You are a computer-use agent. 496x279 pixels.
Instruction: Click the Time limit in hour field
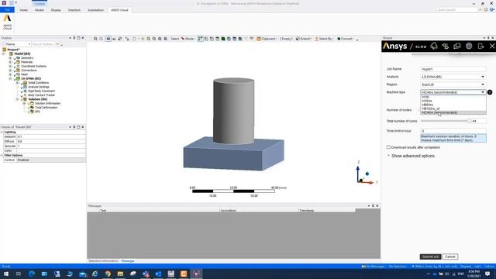pos(453,131)
